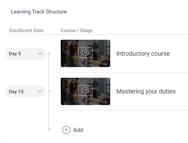Viewport: 188px width, 143px height.
Task: Click the timeline dot beside Day 15
Action: tap(49, 92)
